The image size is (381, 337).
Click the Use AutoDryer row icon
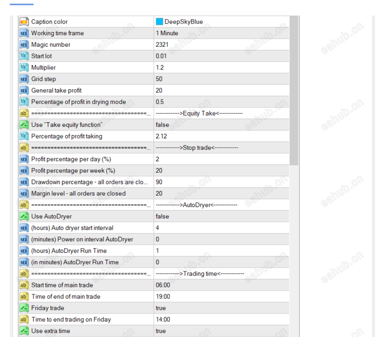24,216
